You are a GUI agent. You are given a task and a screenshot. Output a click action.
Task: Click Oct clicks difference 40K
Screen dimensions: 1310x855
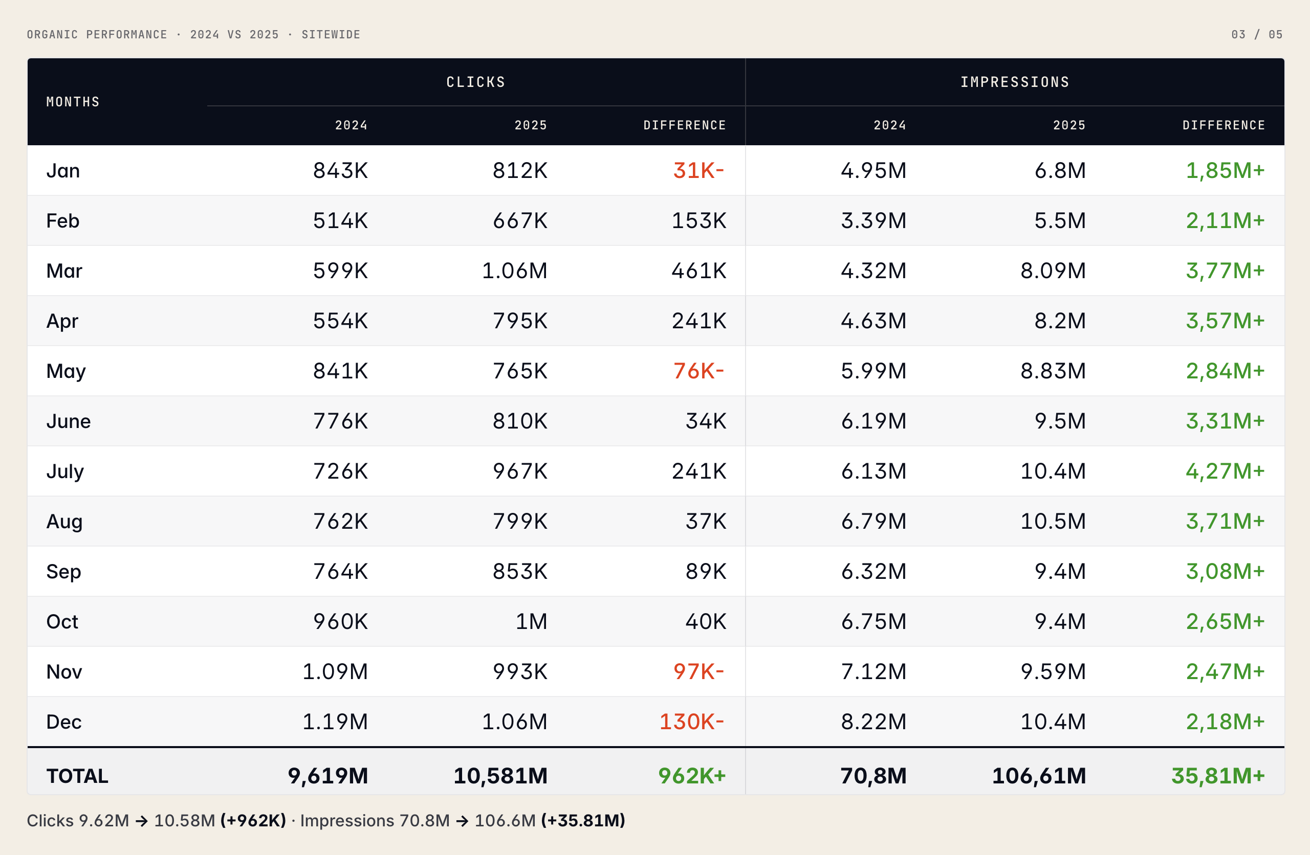point(706,621)
